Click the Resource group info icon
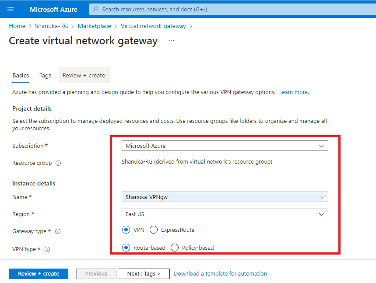The width and height of the screenshot is (376, 283). point(58,163)
